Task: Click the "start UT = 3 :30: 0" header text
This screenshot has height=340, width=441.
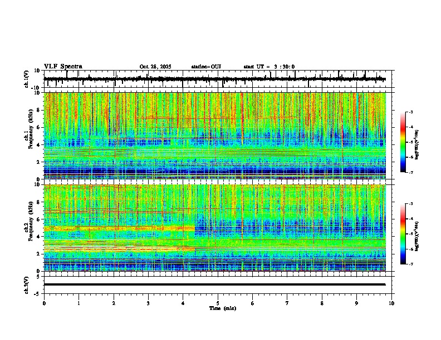Action: [x=269, y=67]
